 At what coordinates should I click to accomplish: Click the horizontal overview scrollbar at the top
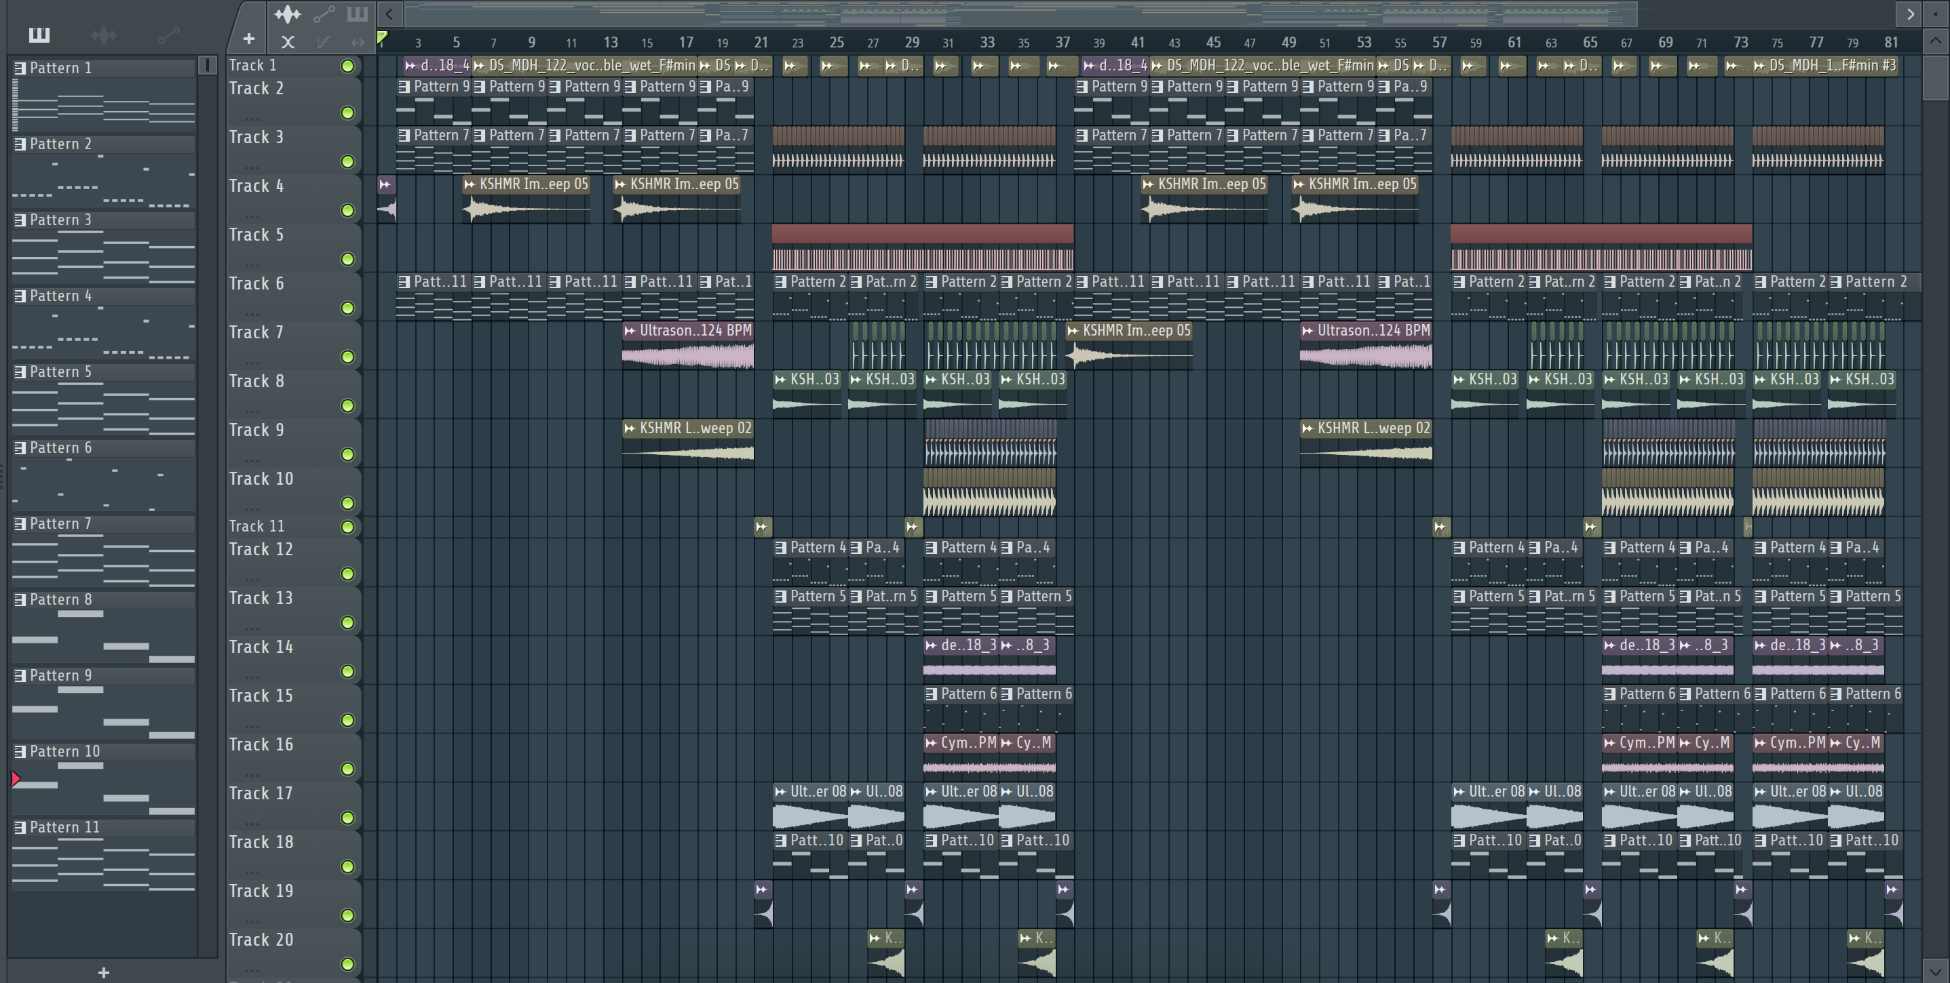point(1020,14)
